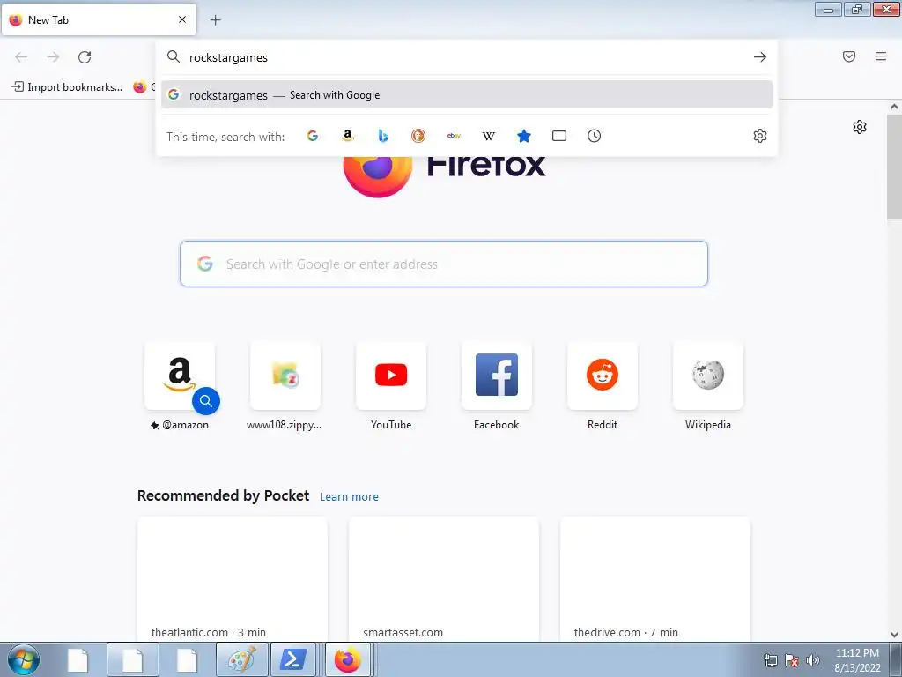
Task: Search this time with Wikipedia icon
Action: tap(489, 136)
